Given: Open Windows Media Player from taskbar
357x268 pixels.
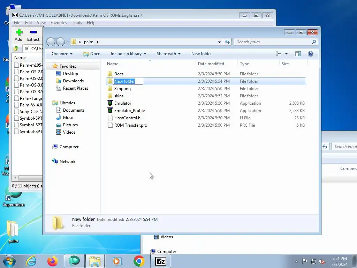Looking at the screenshot, I should click(117, 261).
